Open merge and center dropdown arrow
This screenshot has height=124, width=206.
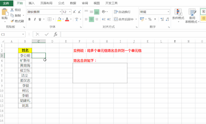[136, 19]
